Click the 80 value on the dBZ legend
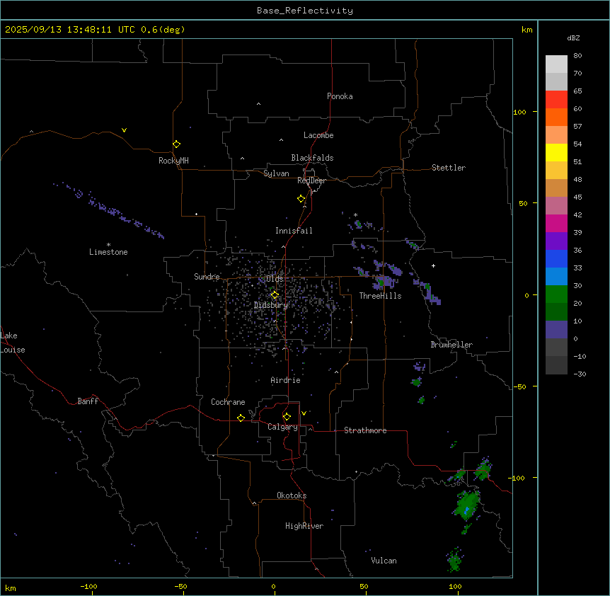 [x=577, y=56]
